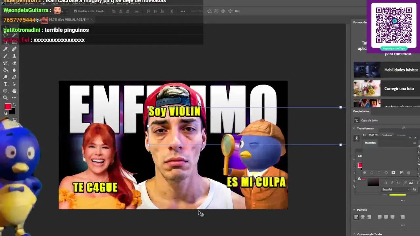Create new path in Trazados panel
The image size is (420, 236).
(x=402, y=173)
